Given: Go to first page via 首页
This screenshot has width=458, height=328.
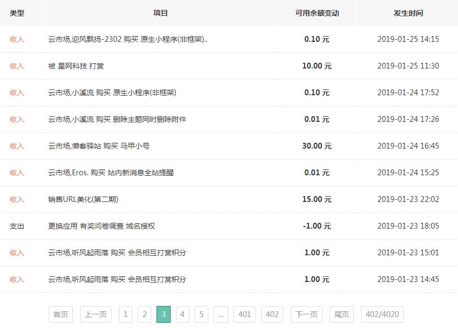Looking at the screenshot, I should [x=61, y=314].
